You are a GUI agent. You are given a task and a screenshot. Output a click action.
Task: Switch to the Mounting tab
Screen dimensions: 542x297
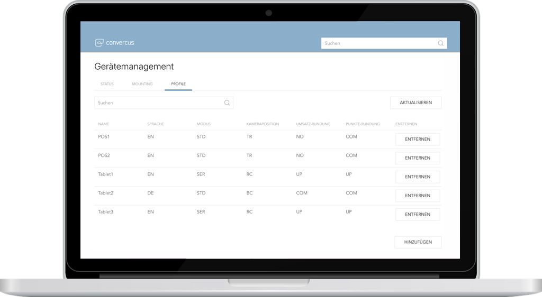(x=142, y=84)
